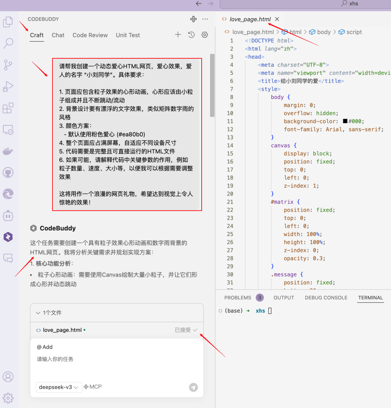Go back with the left arrow
Screen dimensions: 391x408
(x=199, y=4)
